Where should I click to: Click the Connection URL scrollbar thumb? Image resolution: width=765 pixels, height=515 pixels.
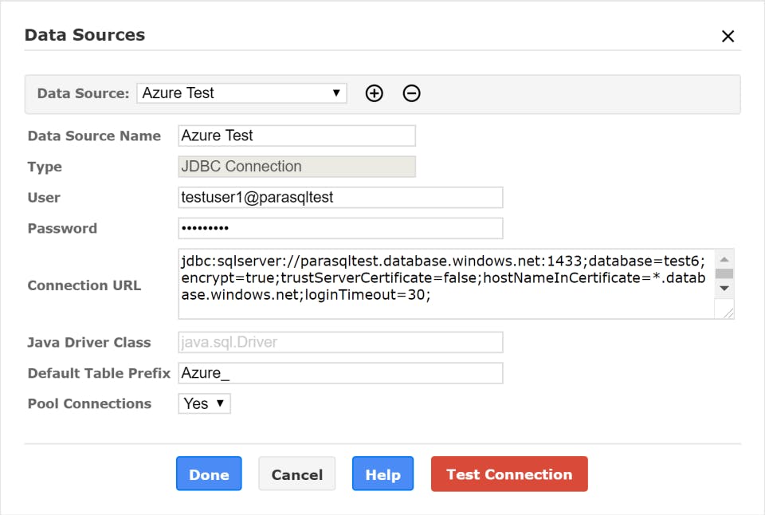pyautogui.click(x=724, y=273)
